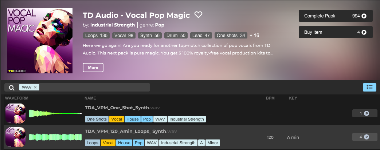380x150 pixels.
Task: Click the Vocal Pop Magic cover art
Action: (40, 41)
